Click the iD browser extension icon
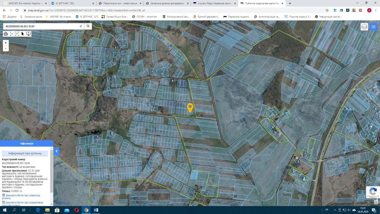The width and height of the screenshot is (380, 214). click(x=341, y=10)
